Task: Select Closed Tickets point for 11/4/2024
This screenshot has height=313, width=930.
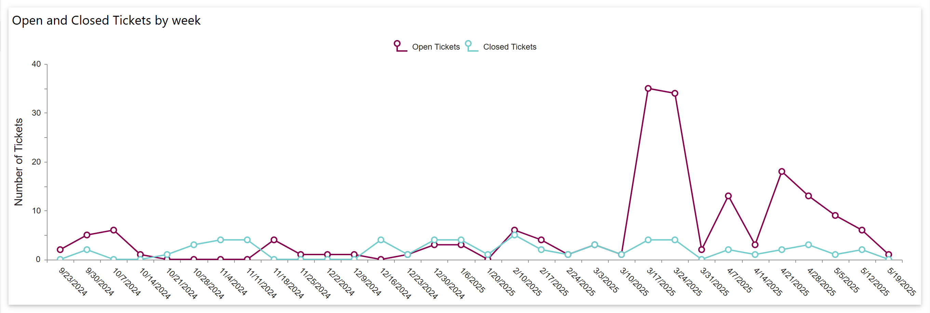Action: pyautogui.click(x=220, y=240)
